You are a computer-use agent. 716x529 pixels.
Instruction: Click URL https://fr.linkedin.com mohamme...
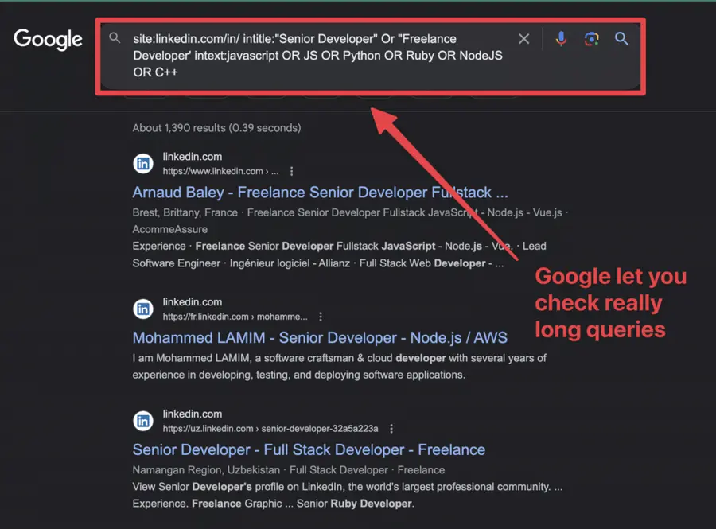click(x=235, y=317)
